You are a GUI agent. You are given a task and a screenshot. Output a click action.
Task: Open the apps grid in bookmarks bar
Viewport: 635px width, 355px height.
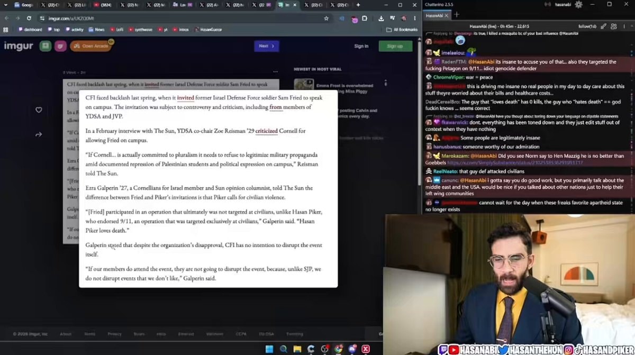point(6,30)
